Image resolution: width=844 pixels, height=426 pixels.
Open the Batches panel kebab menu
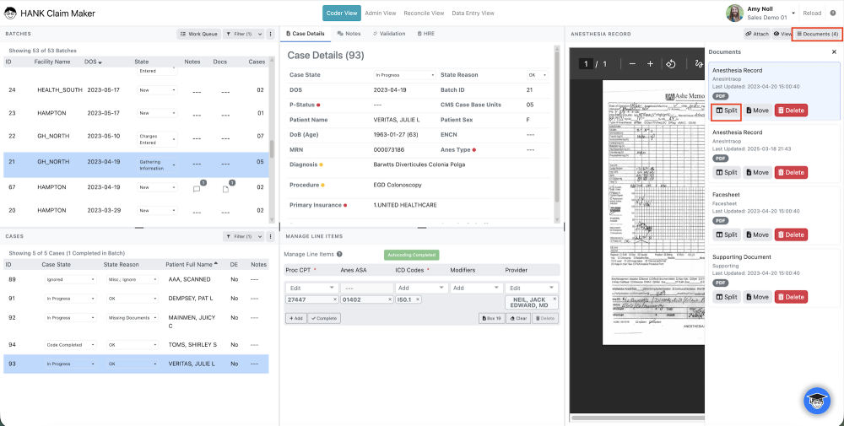(271, 34)
